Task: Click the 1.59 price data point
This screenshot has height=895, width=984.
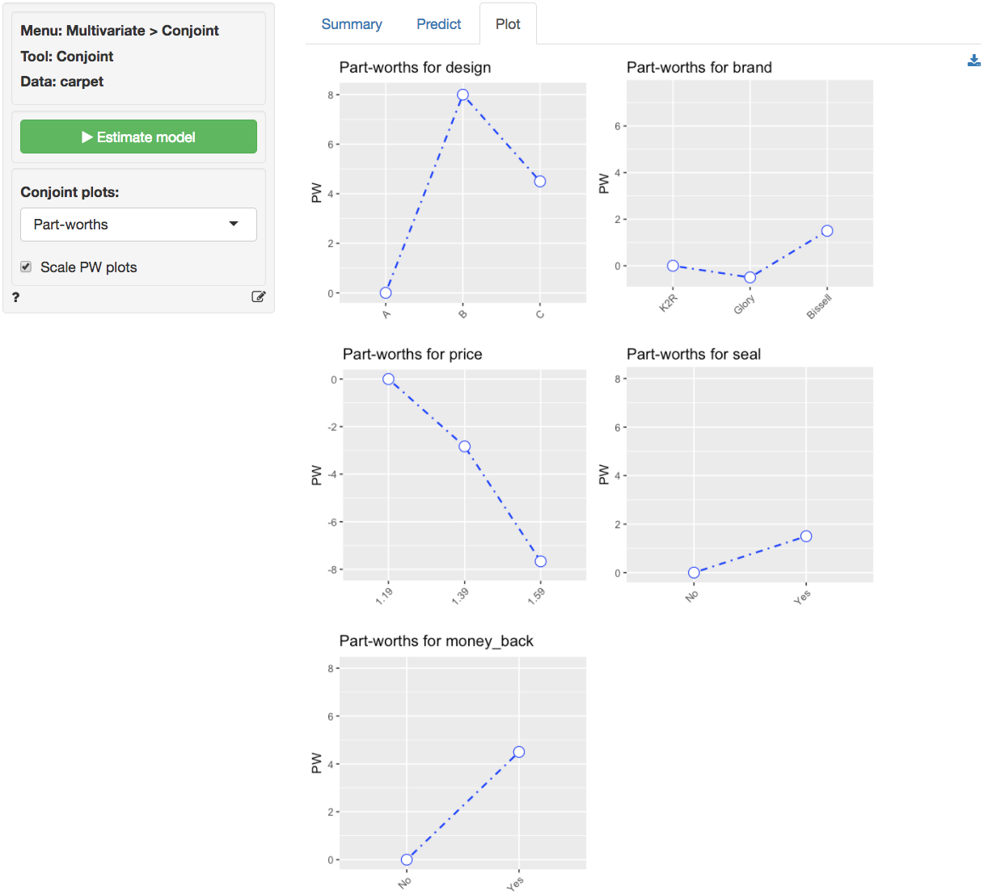Action: (541, 561)
